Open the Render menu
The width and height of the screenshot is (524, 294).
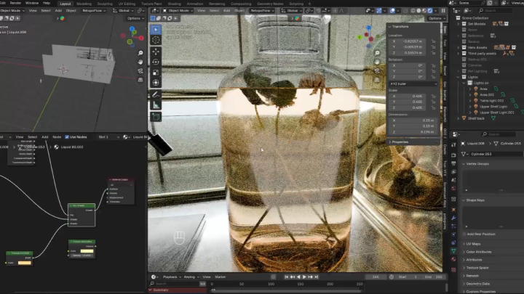(15, 3)
